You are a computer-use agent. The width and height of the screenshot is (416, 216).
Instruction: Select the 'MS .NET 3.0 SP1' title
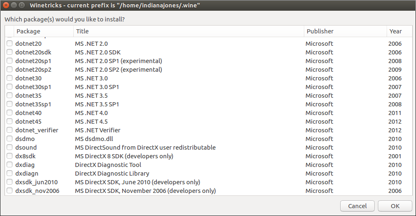click(97, 87)
